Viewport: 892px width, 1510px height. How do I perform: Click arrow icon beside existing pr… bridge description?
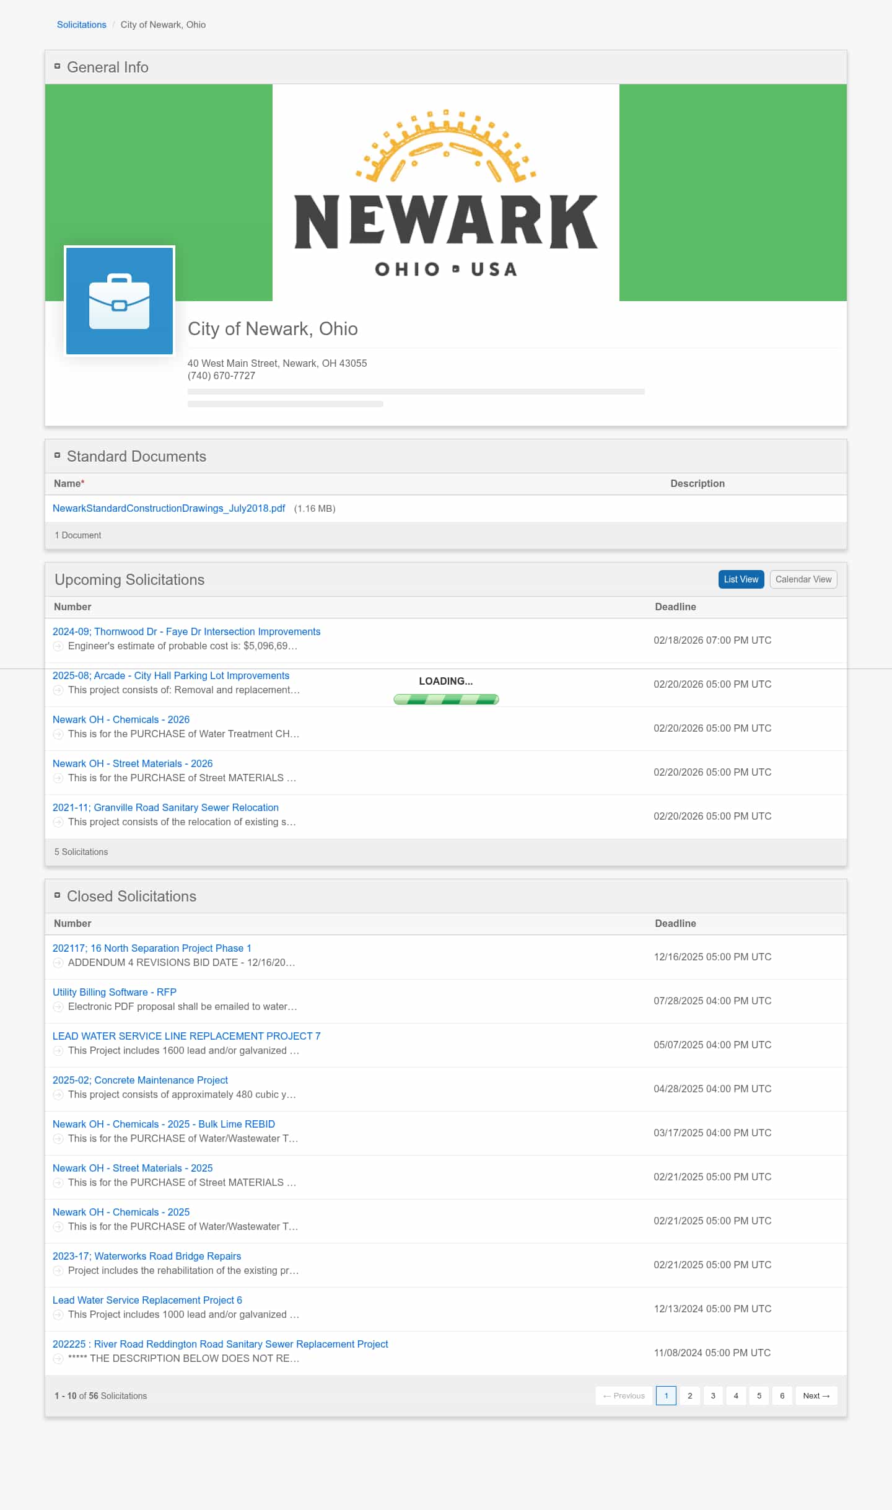(58, 1271)
